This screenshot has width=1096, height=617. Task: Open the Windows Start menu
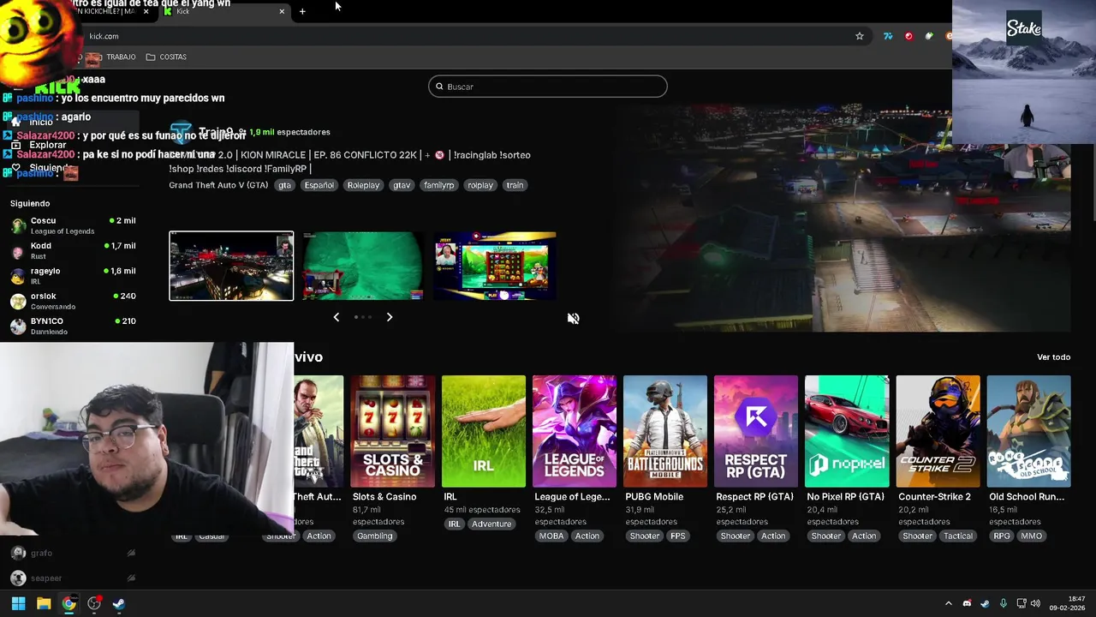tap(18, 603)
